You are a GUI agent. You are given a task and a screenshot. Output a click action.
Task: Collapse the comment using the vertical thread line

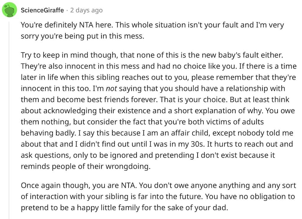pyautogui.click(x=9, y=120)
